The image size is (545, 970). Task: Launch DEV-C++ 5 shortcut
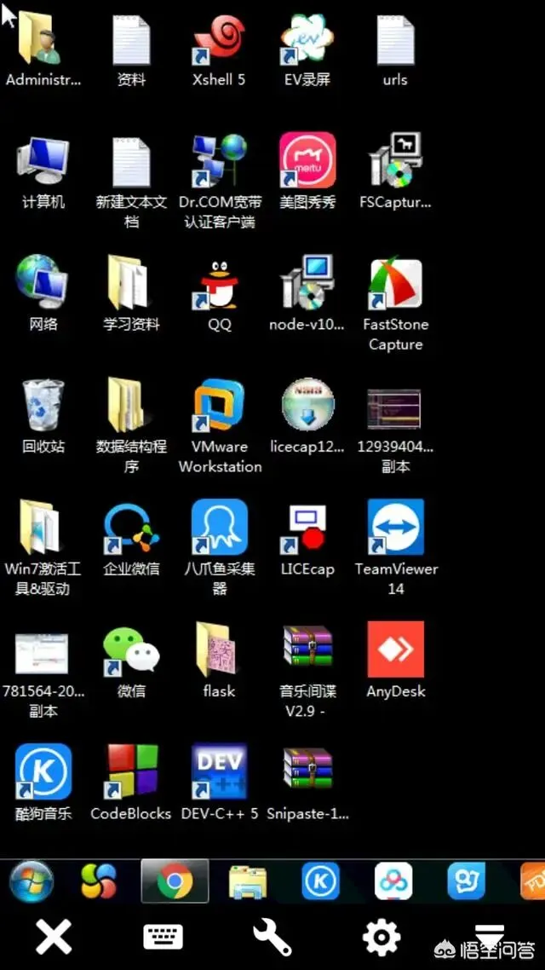220,772
